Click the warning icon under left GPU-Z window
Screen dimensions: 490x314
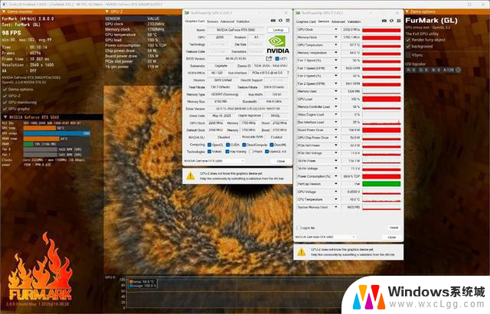191,176
